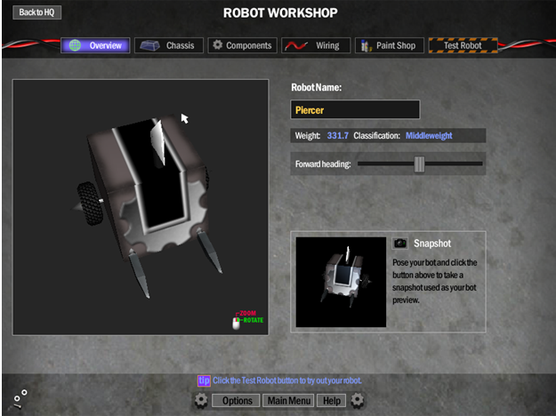The width and height of the screenshot is (556, 416).
Task: Go back via the Back to HQ button
Action: click(36, 12)
